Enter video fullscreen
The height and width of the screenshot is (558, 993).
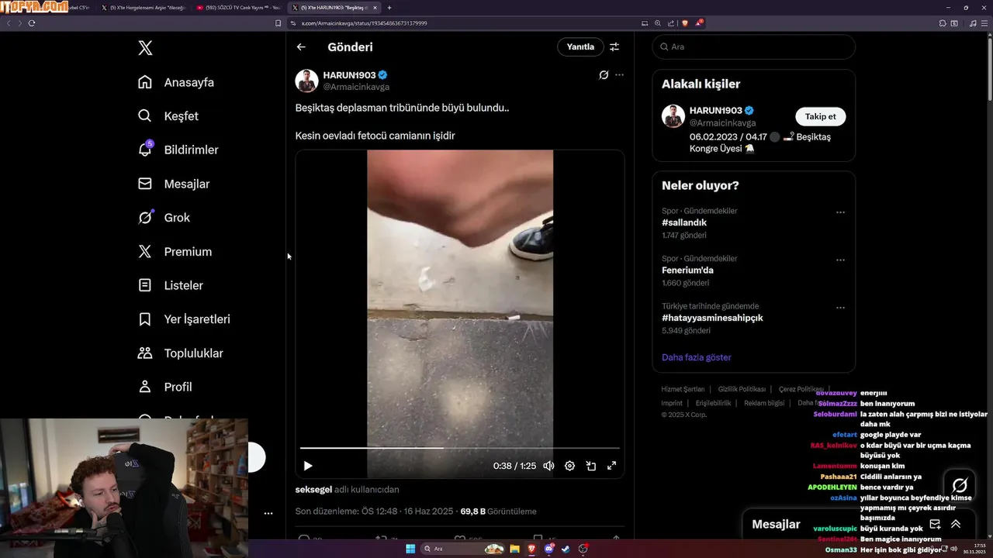point(611,466)
